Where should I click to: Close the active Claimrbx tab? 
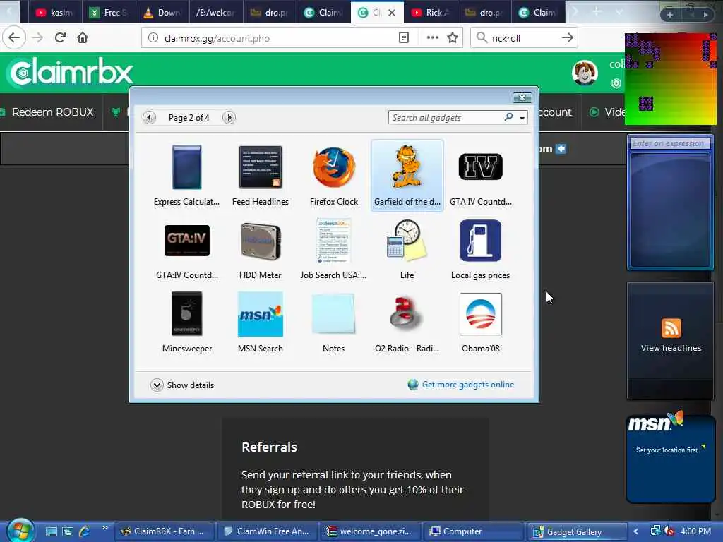391,13
